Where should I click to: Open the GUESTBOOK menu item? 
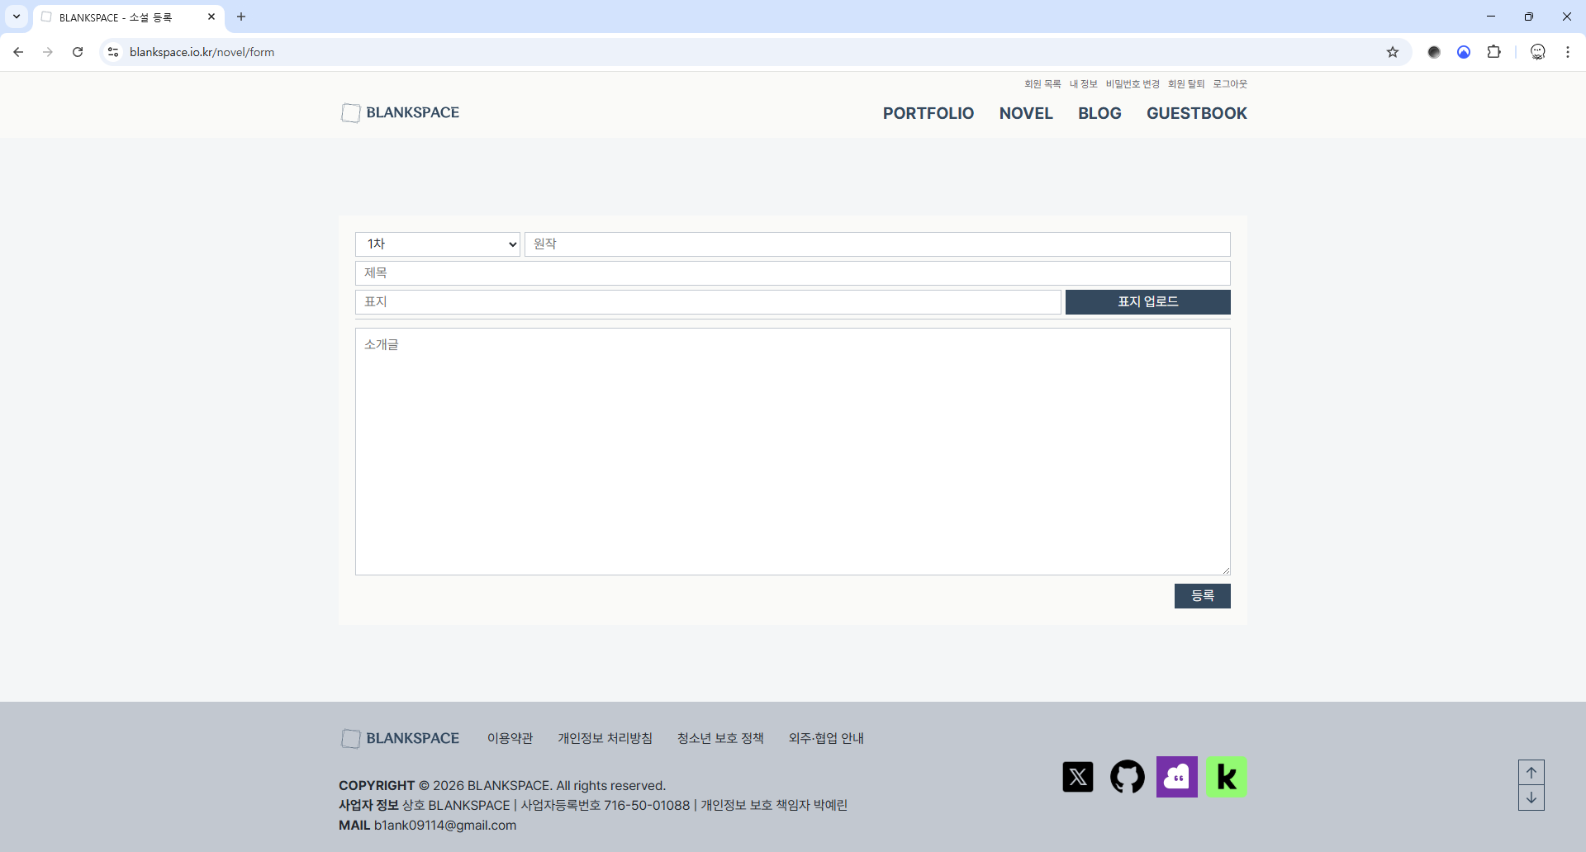1196,113
